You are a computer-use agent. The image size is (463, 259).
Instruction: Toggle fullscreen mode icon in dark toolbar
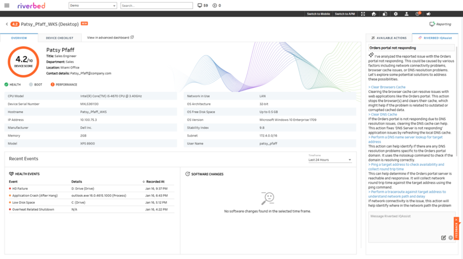[363, 14]
